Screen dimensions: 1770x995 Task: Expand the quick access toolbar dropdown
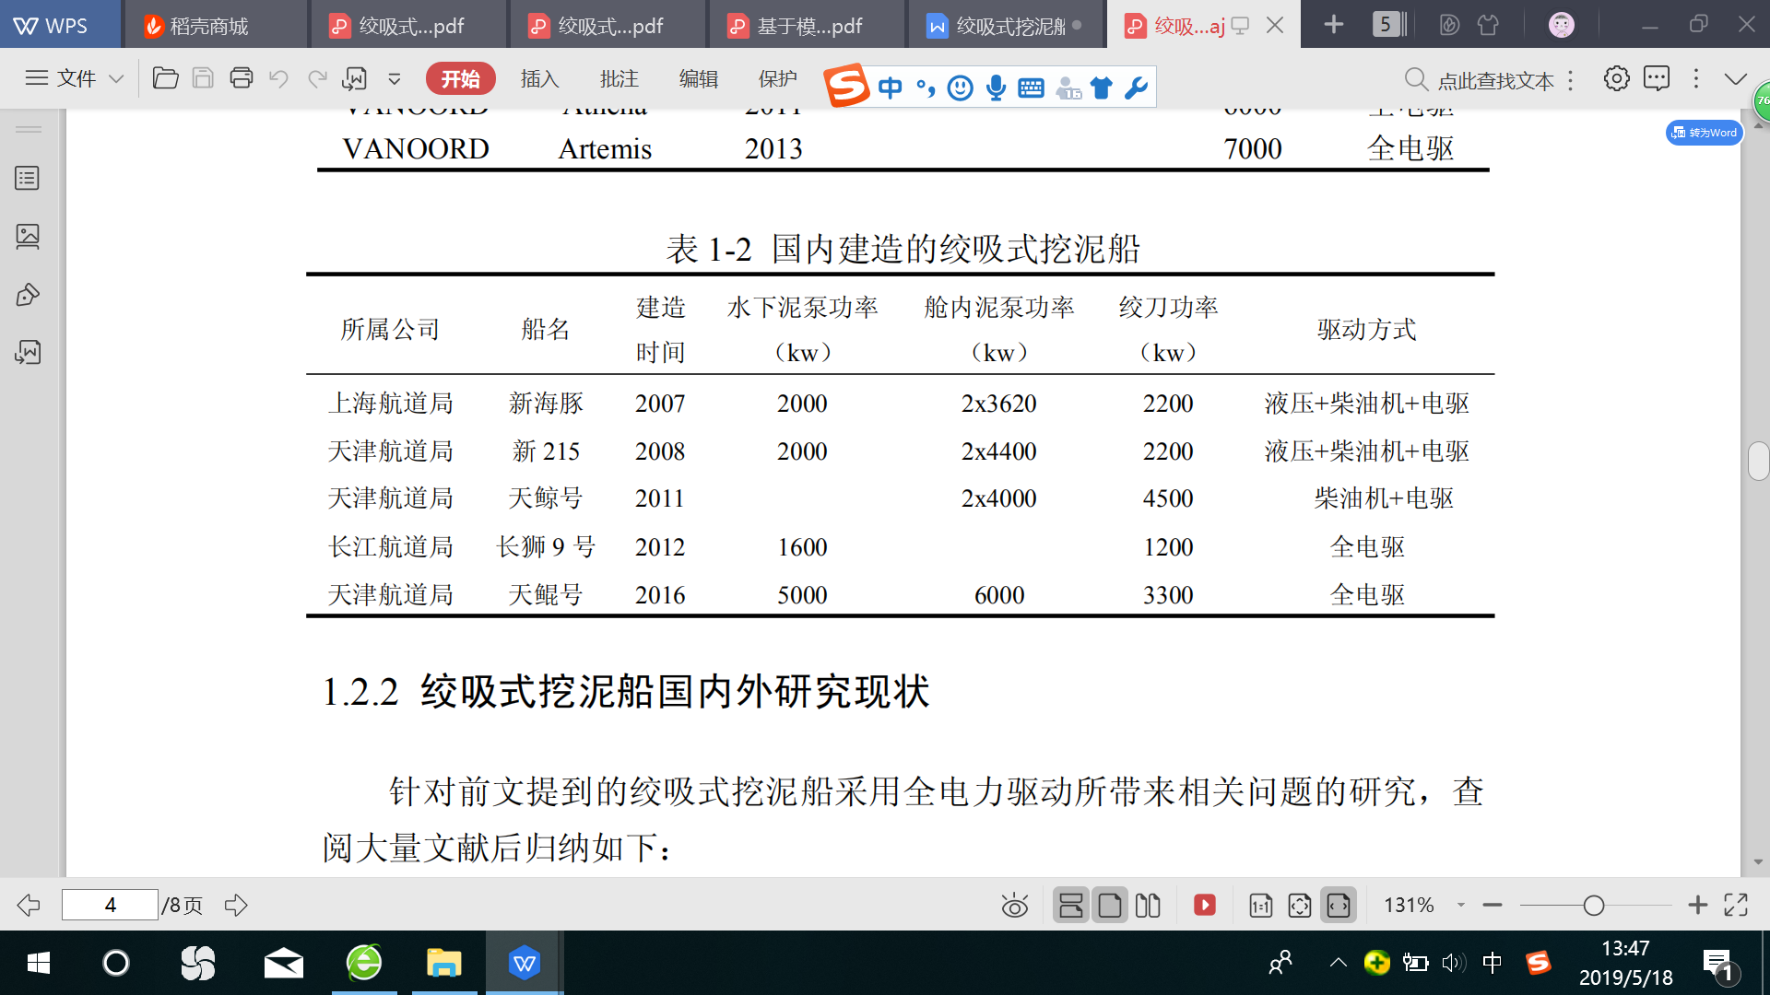coord(395,79)
